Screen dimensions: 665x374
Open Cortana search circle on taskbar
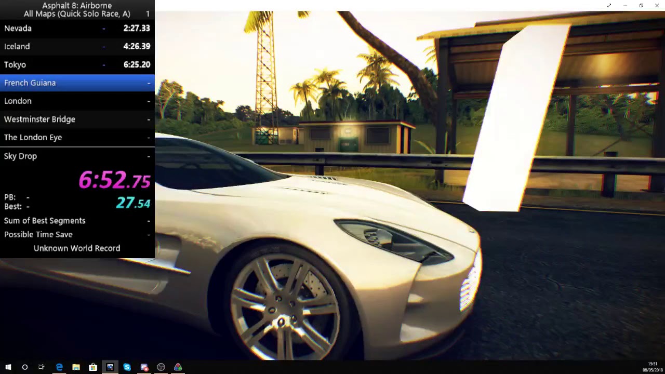[24, 367]
